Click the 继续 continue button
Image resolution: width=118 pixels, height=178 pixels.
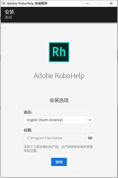[59, 162]
